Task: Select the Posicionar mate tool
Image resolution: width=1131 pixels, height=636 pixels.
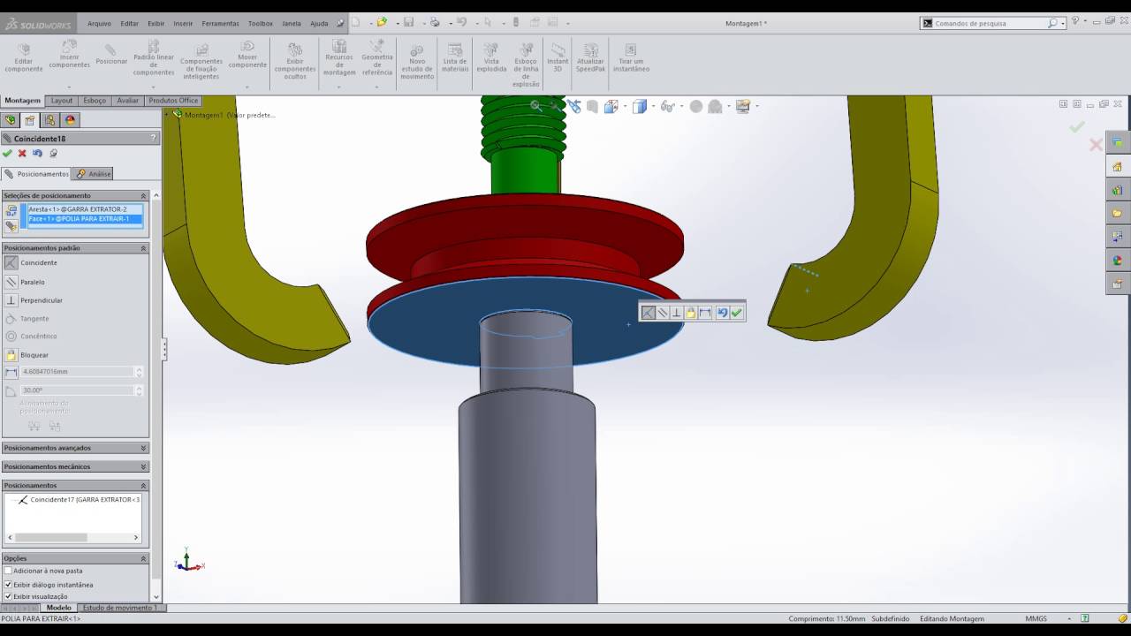Action: 111,54
